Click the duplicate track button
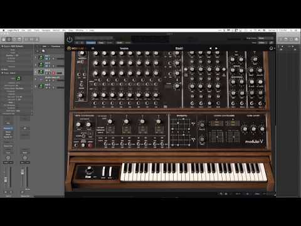 43,51
